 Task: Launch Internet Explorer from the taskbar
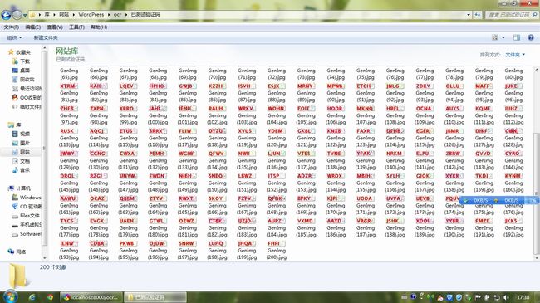point(32,297)
